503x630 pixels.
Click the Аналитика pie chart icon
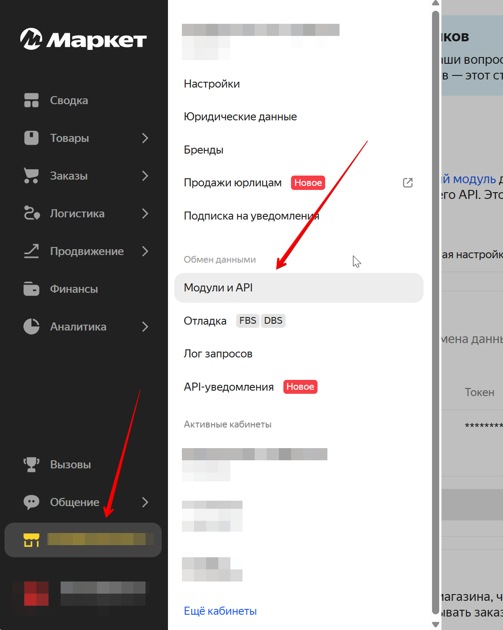pyautogui.click(x=31, y=326)
